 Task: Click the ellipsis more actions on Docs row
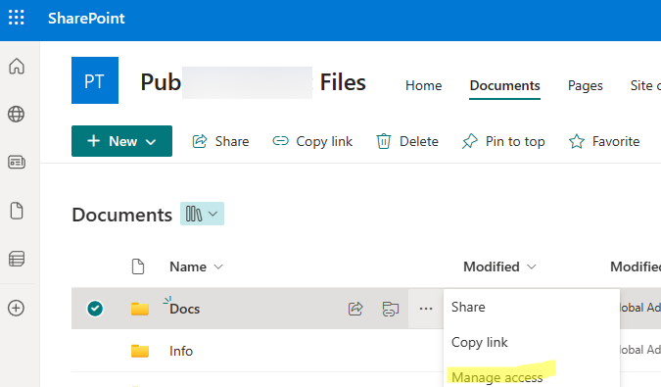click(x=426, y=309)
